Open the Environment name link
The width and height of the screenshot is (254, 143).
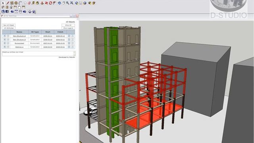[19, 43]
